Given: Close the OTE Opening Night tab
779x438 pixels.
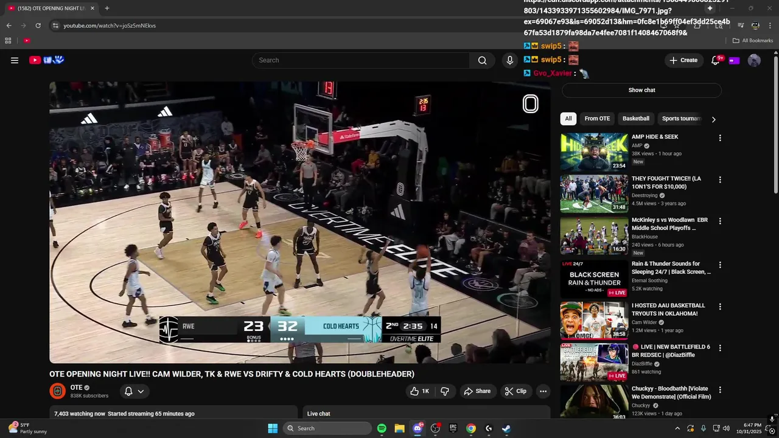Looking at the screenshot, I should pos(93,9).
